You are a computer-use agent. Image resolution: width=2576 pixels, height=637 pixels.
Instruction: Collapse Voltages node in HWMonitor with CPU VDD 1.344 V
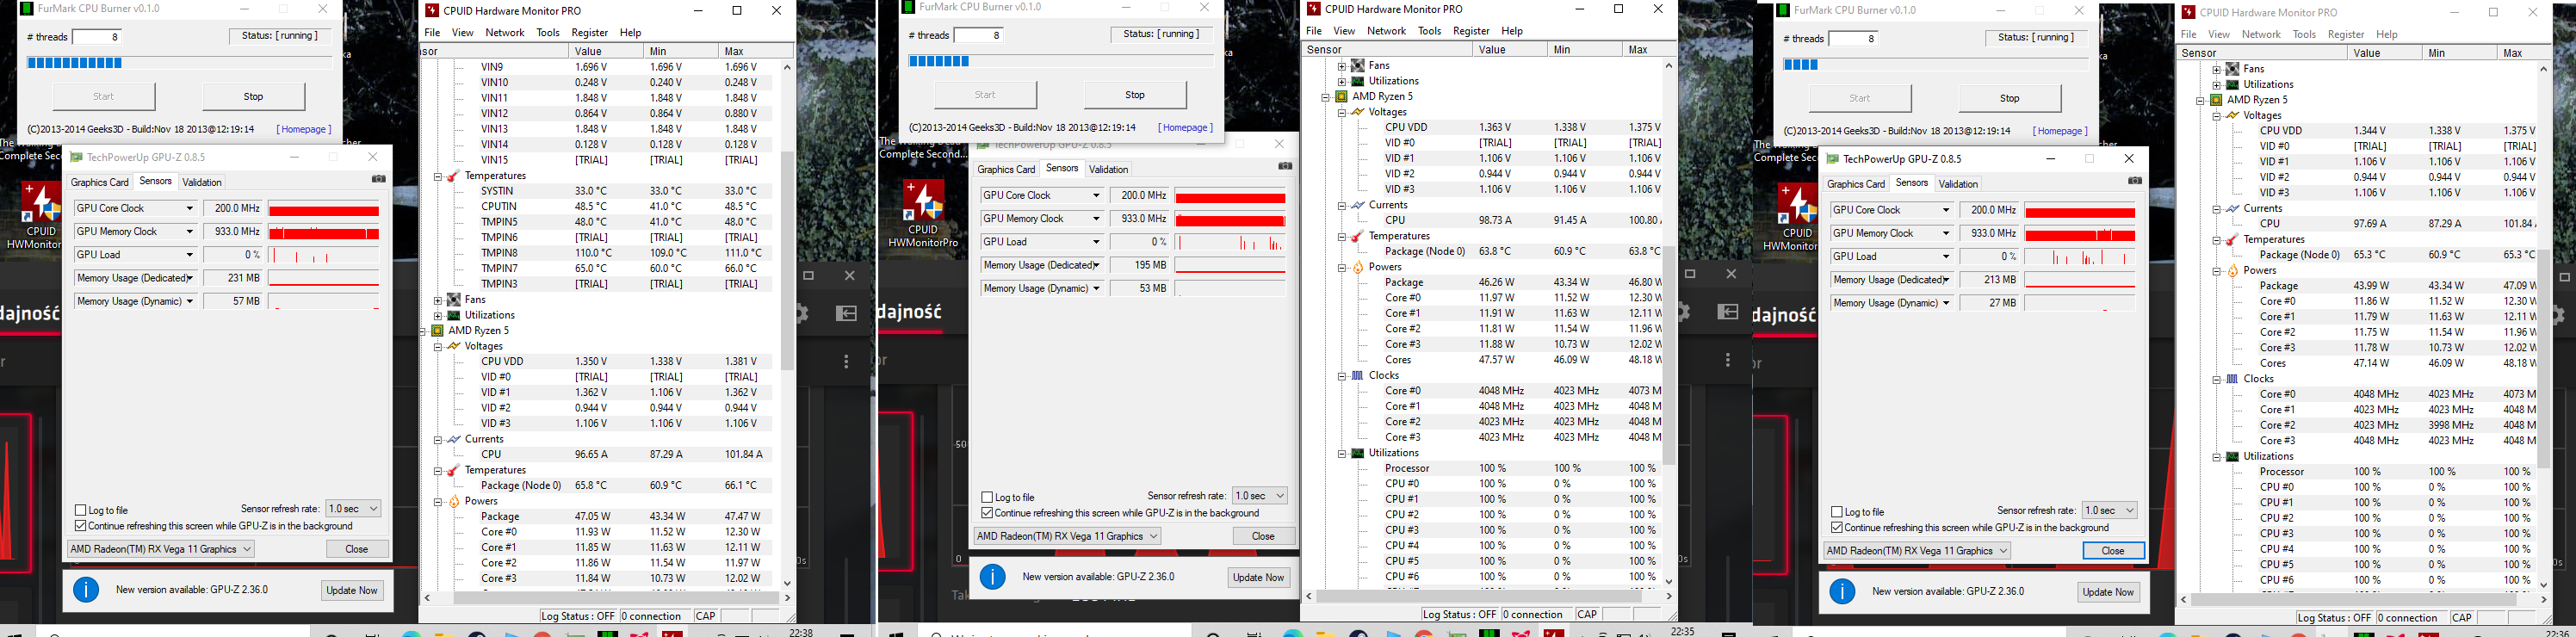pyautogui.click(x=2217, y=116)
